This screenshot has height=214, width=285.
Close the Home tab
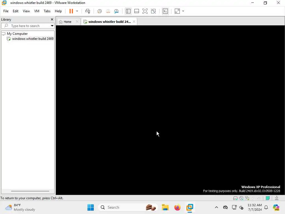[x=77, y=22]
